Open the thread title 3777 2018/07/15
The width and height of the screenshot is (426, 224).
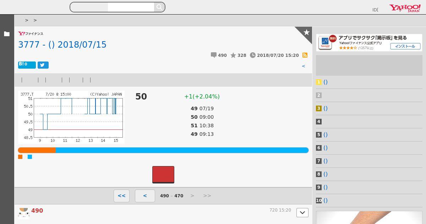(62, 44)
